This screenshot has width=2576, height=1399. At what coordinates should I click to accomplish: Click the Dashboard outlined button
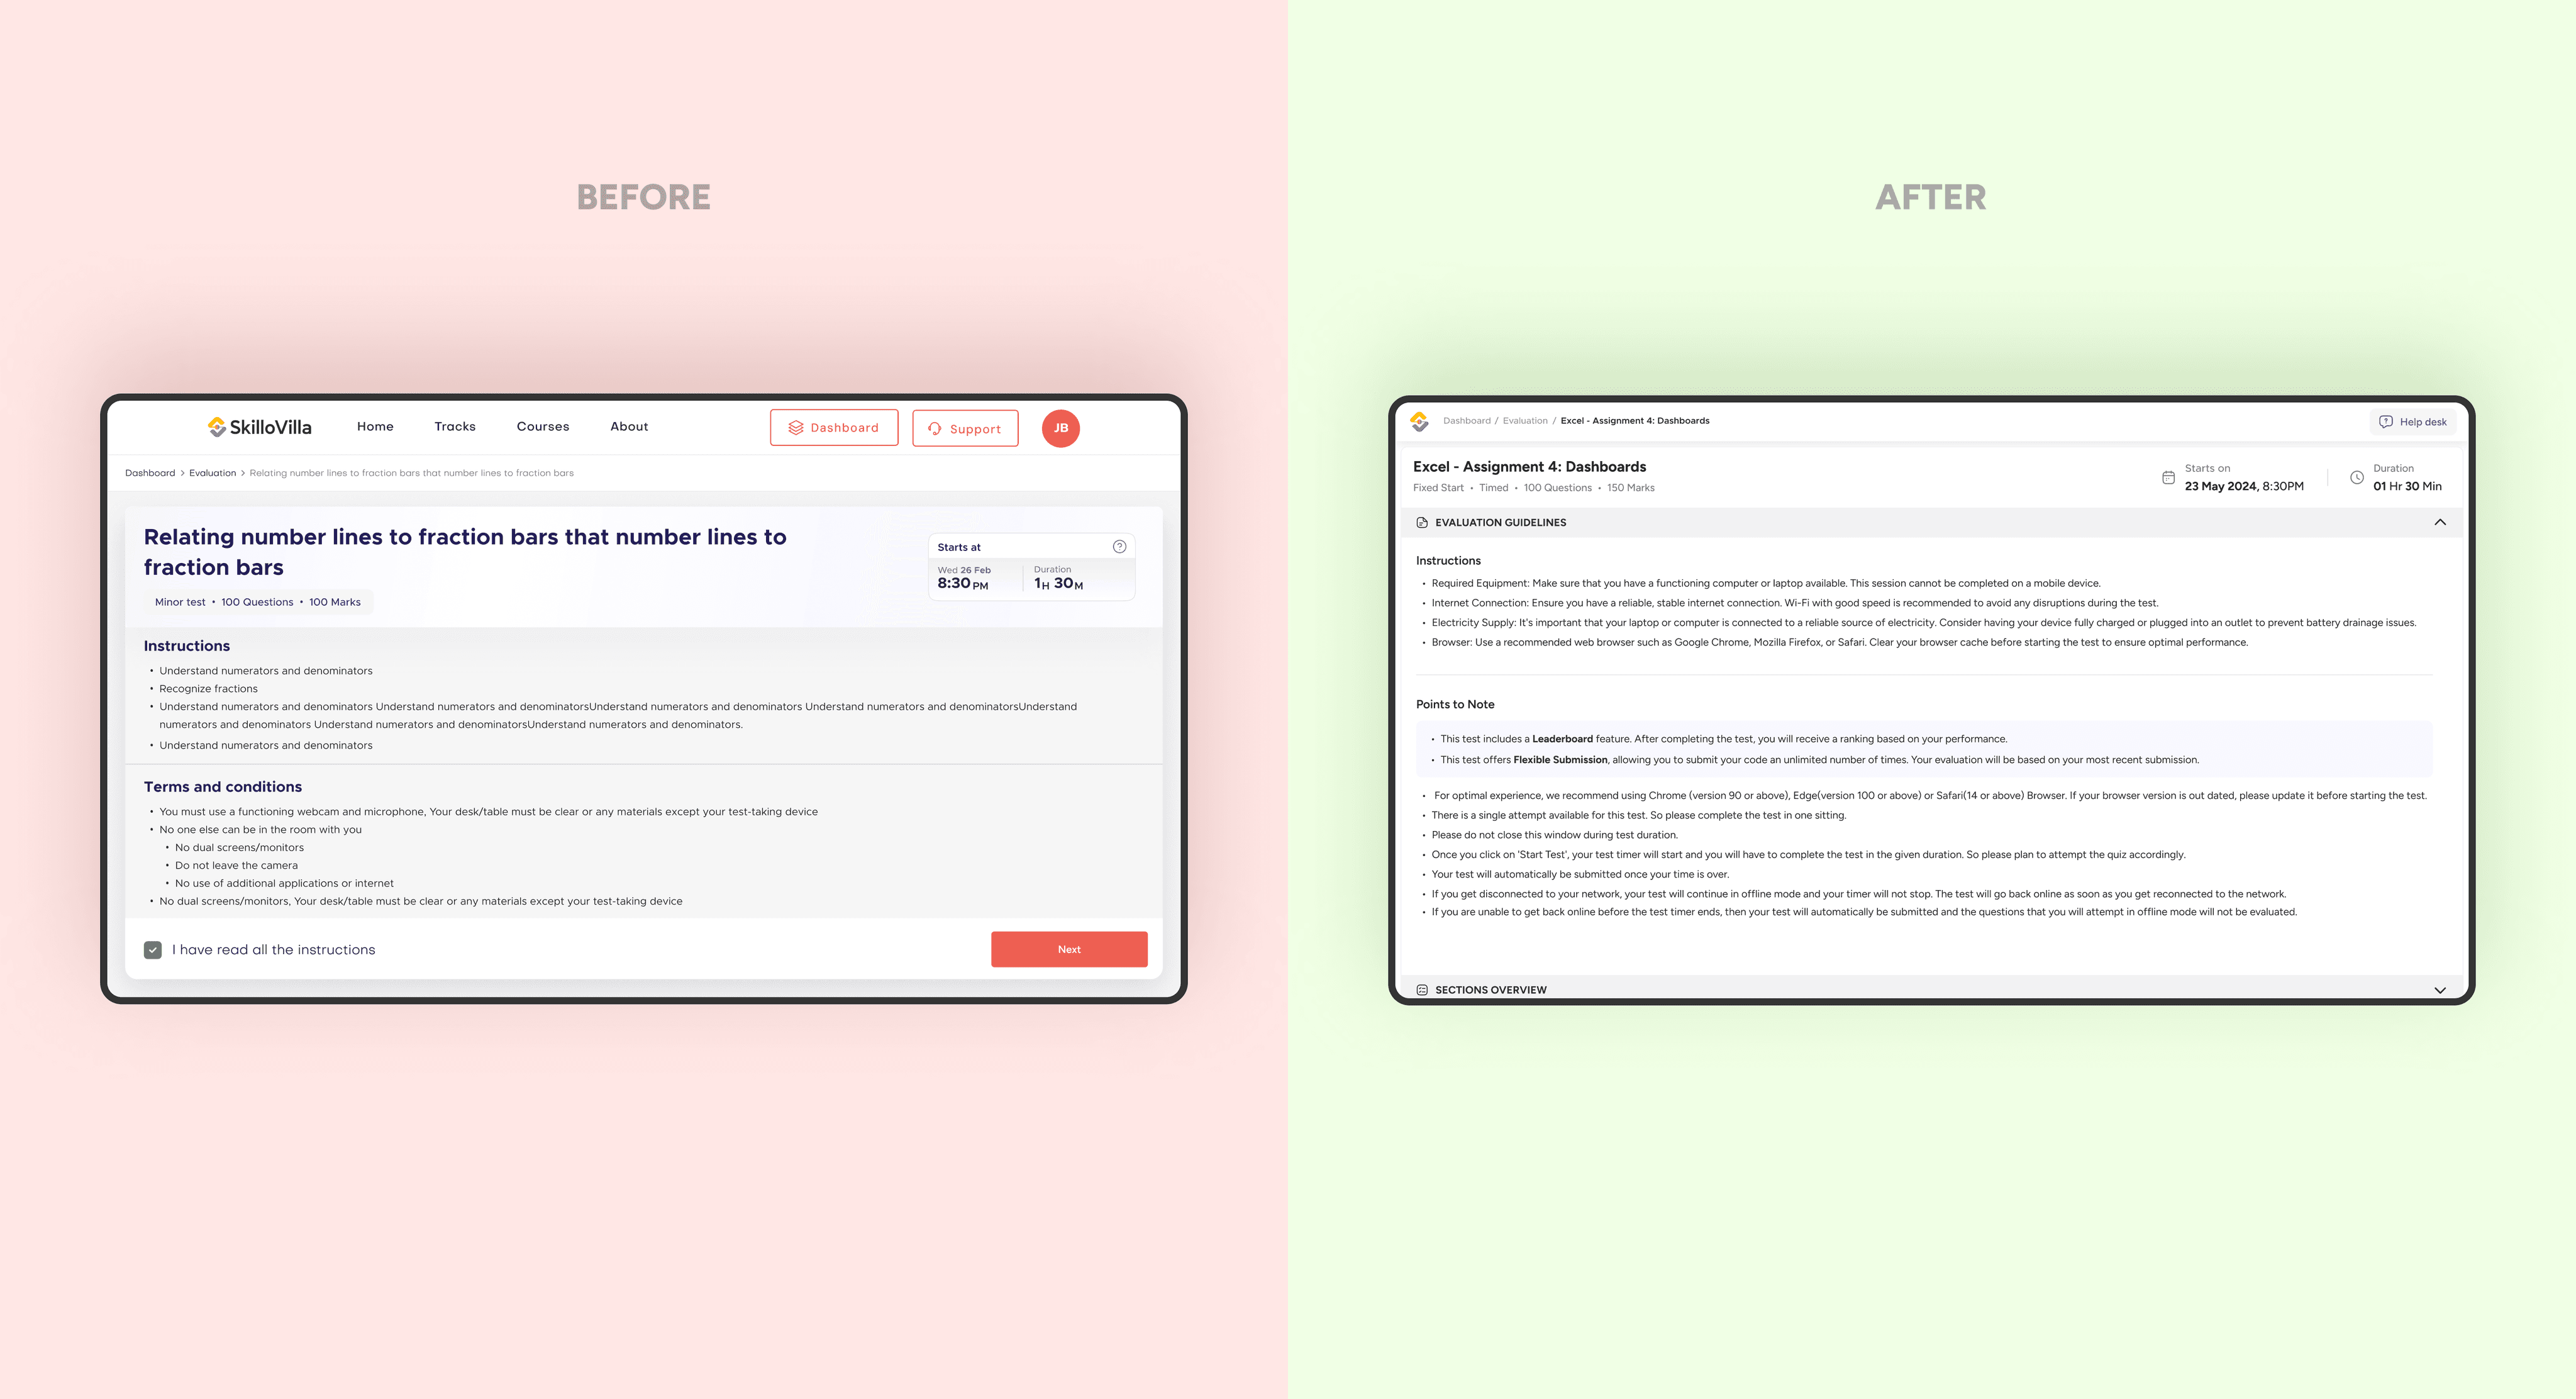[x=834, y=428]
